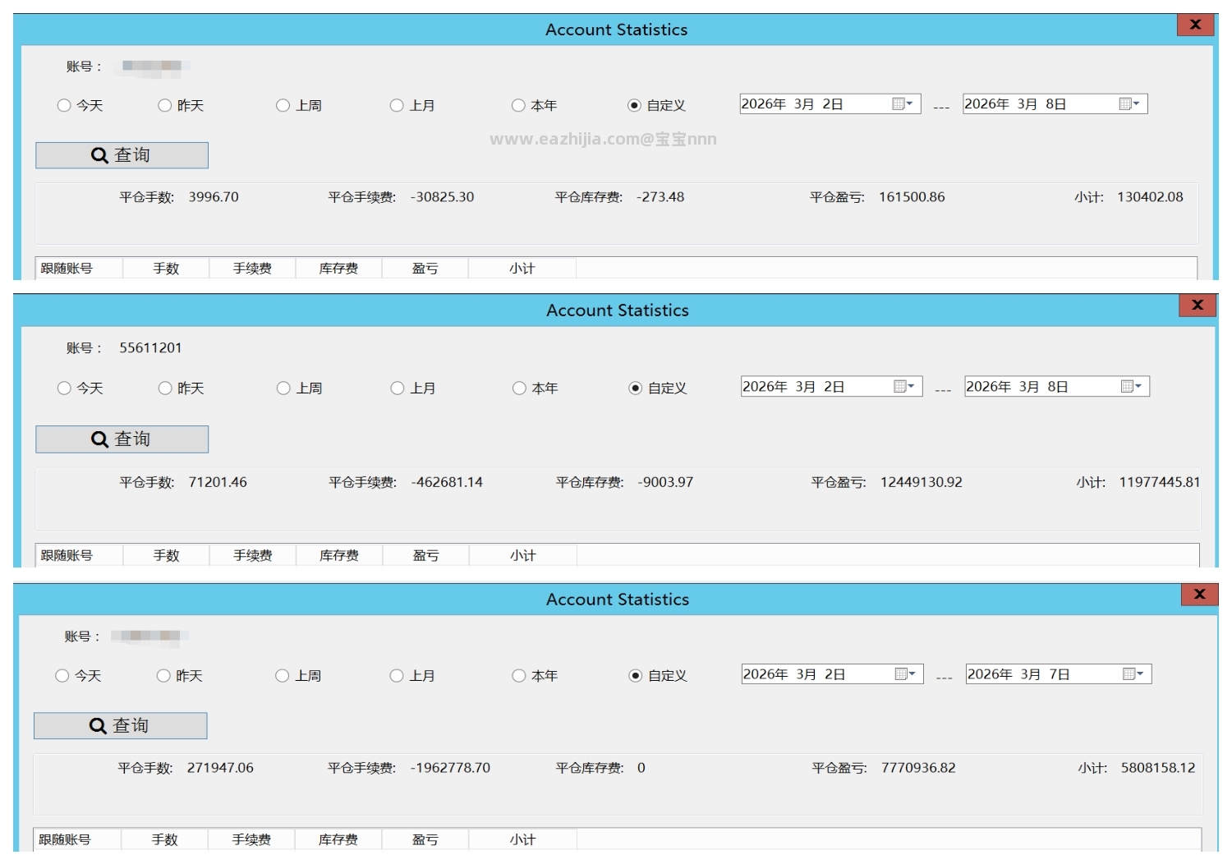Click 平仓手数 value 271947.06
Screen dimensions: 1232x864
point(220,768)
